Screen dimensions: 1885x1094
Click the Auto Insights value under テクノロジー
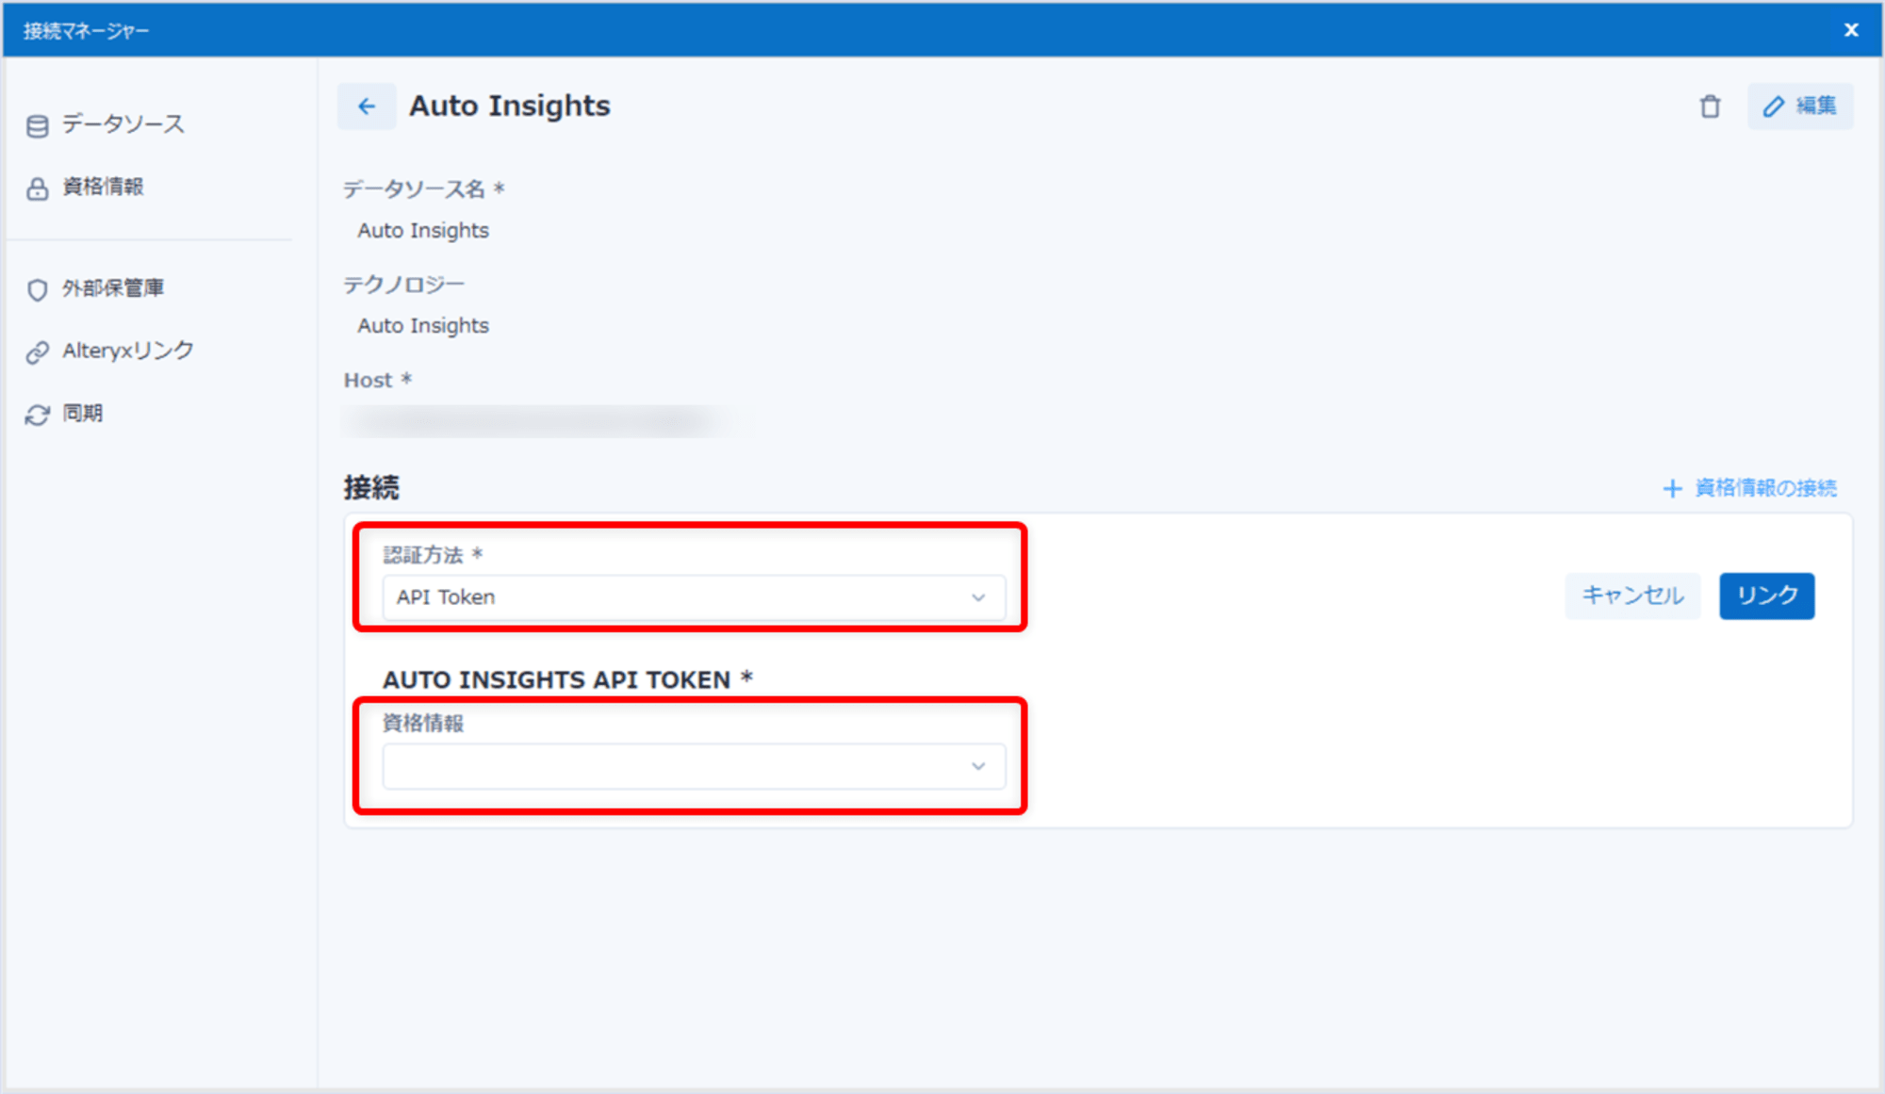coord(423,326)
